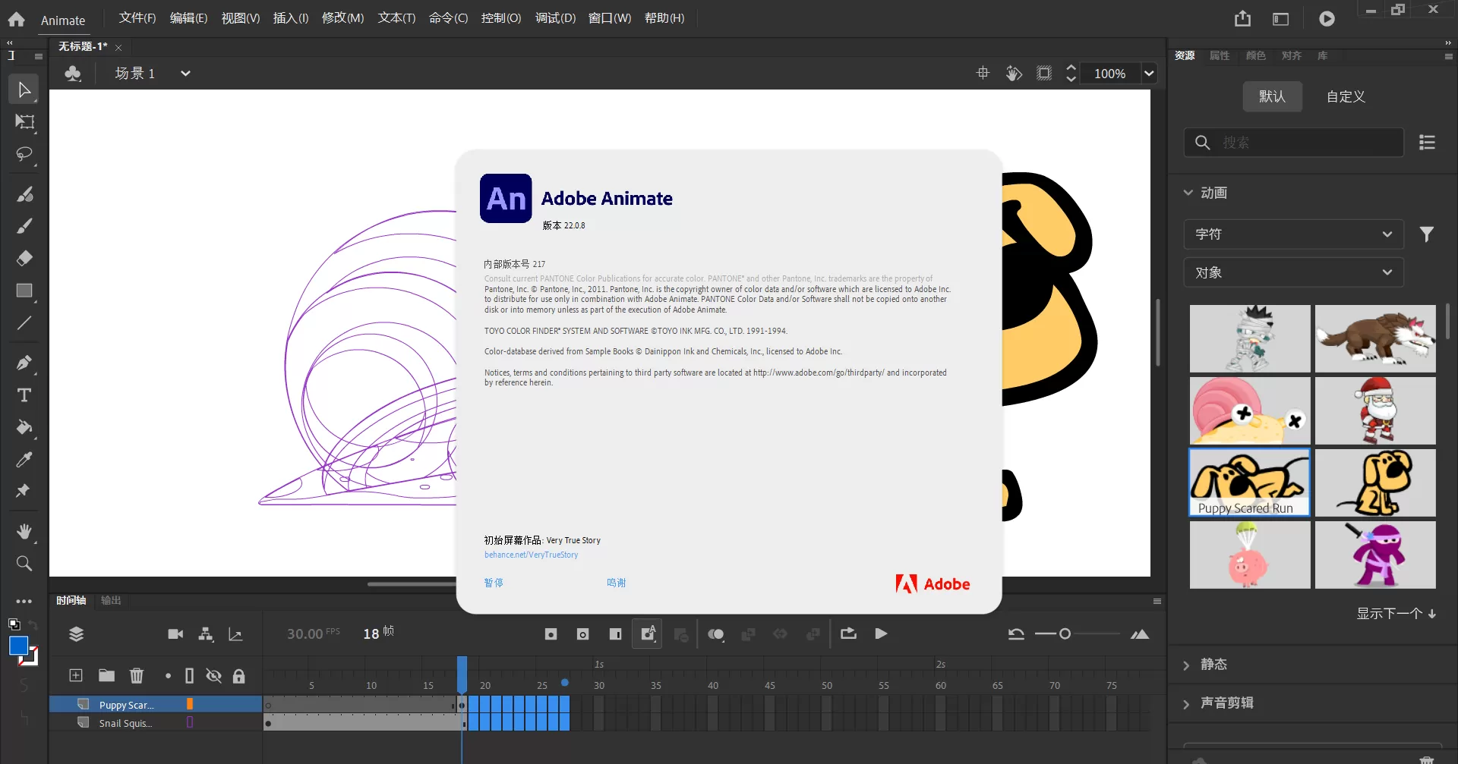Switch to the 库 panel tab
Viewport: 1458px width, 764px height.
click(1321, 55)
